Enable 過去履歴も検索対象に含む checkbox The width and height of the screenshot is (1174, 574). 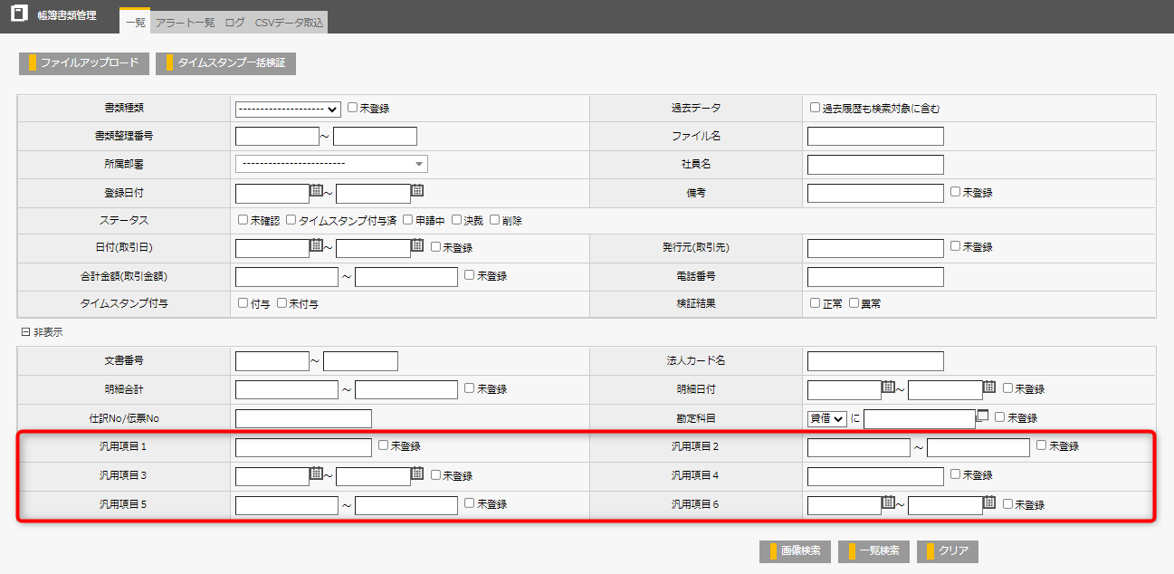(816, 108)
